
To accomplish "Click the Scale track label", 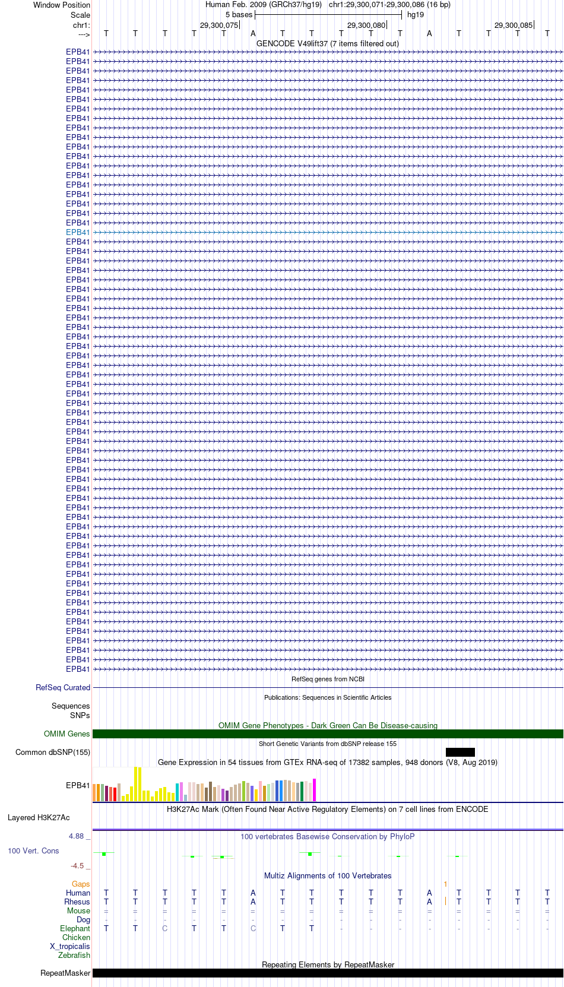I will click(x=80, y=15).
